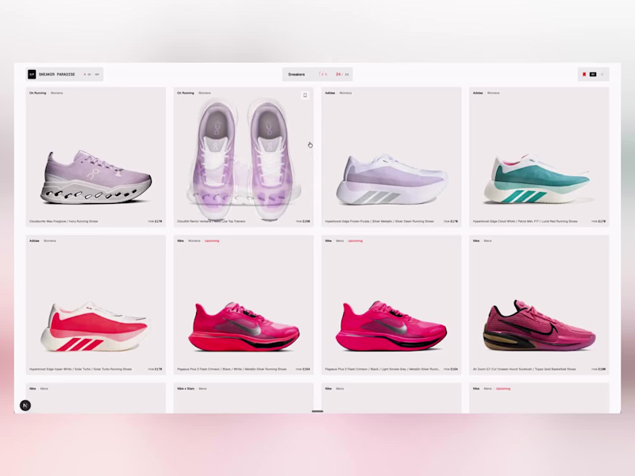The image size is (635, 476).
Task: Click the Mens label on the Air Zoom card
Action: 487,241
